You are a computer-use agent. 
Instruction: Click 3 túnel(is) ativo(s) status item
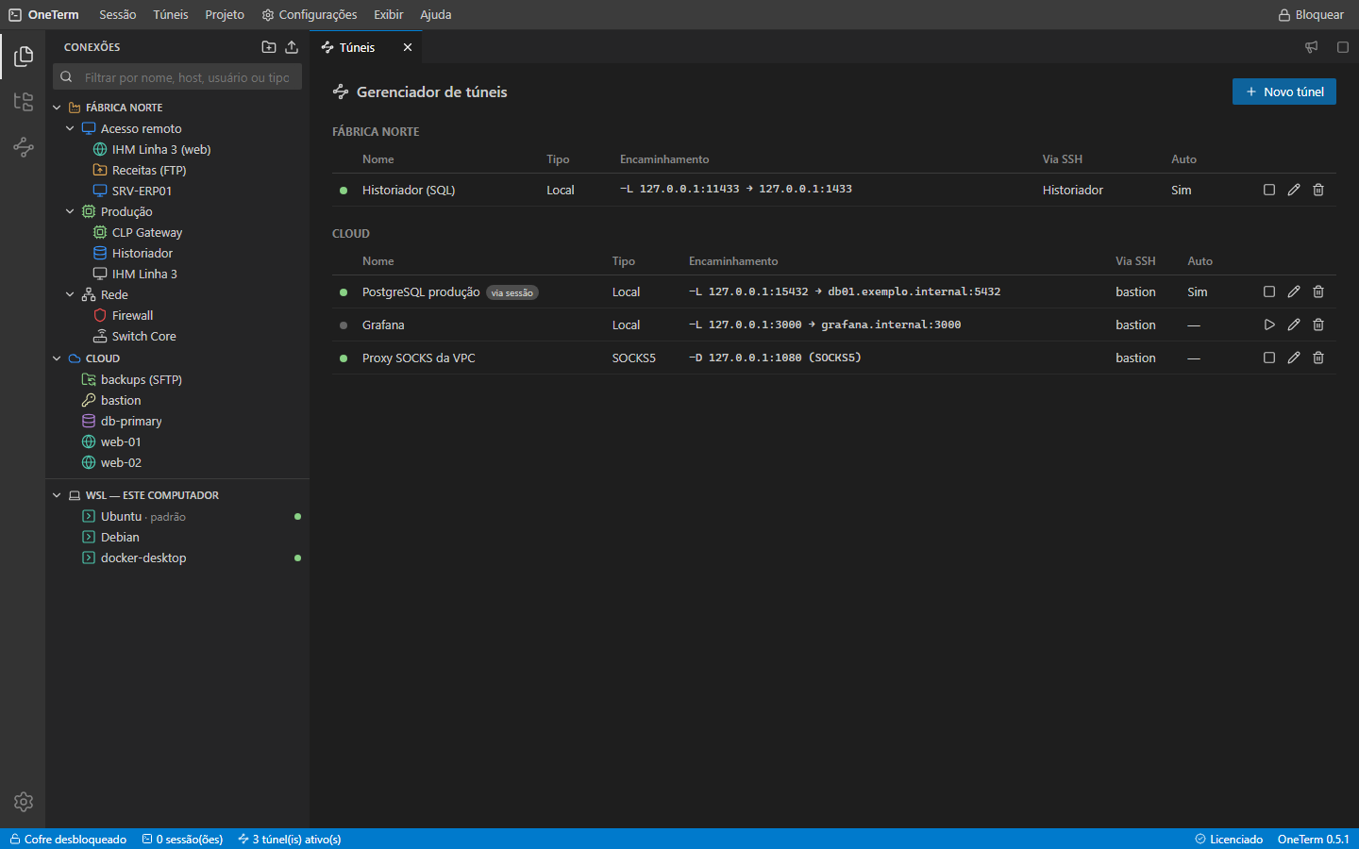[290, 839]
